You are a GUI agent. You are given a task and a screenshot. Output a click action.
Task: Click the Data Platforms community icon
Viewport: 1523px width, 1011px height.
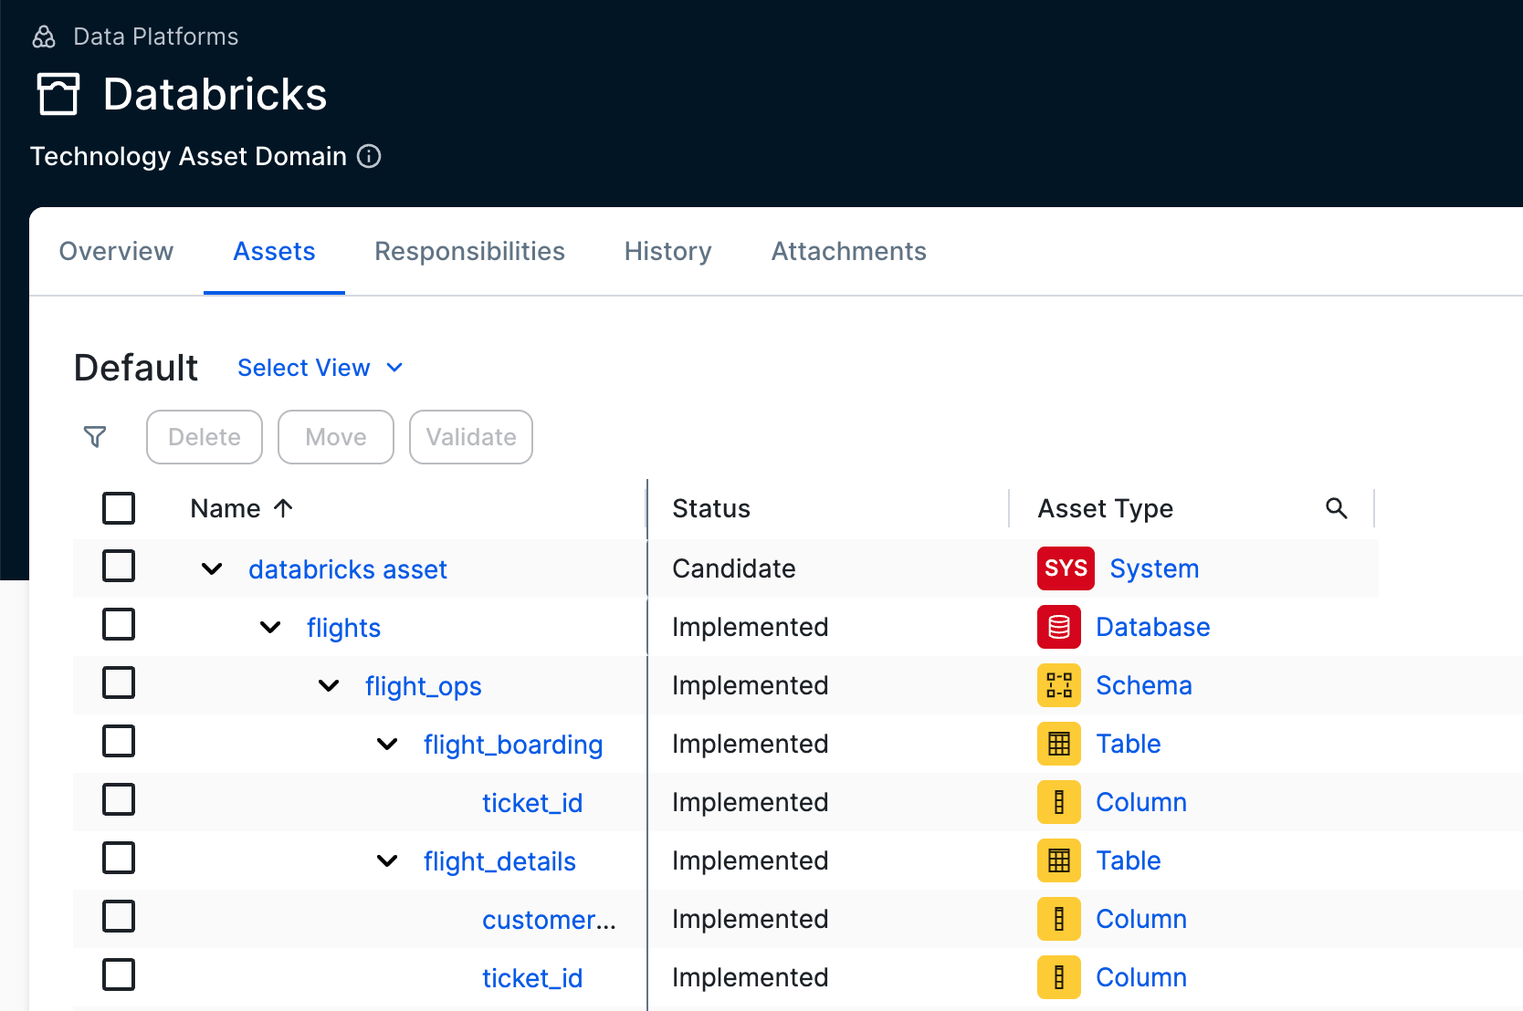44,36
